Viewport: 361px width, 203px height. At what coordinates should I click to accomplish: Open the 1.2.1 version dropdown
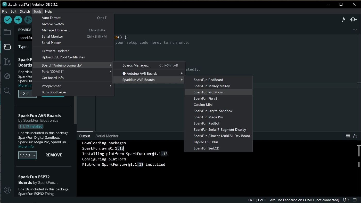coord(27,94)
